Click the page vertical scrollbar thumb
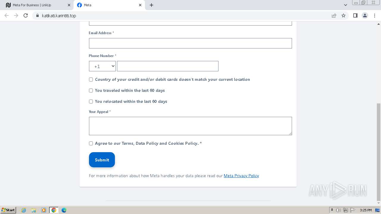381x214 pixels. (379, 152)
